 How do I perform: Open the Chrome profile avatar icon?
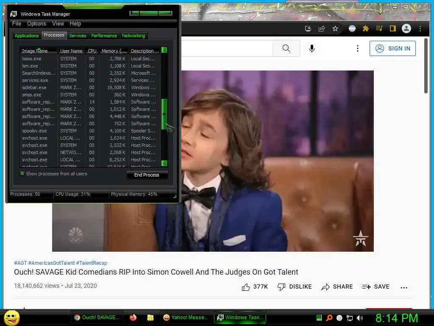[406, 28]
